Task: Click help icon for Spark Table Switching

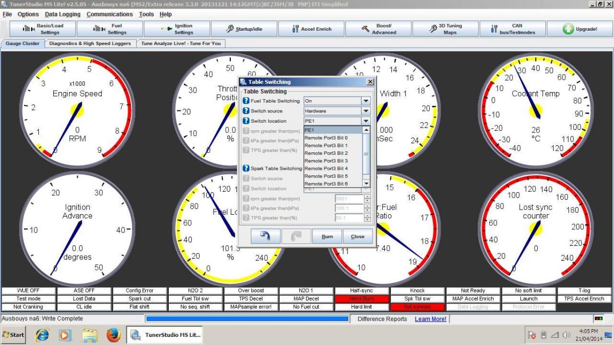Action: [246, 168]
